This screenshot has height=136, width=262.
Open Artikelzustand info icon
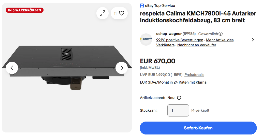tap(179, 98)
